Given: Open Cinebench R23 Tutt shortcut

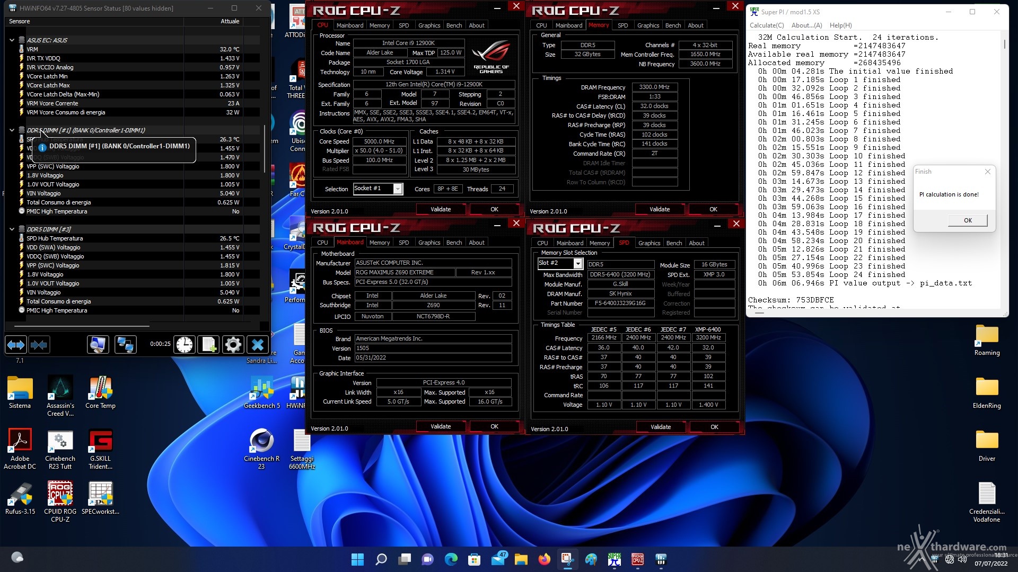Looking at the screenshot, I should click(x=60, y=449).
